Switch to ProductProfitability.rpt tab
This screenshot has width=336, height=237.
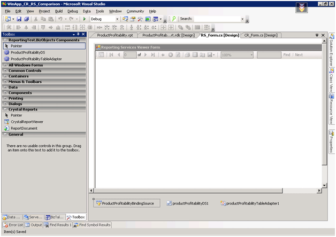point(115,35)
